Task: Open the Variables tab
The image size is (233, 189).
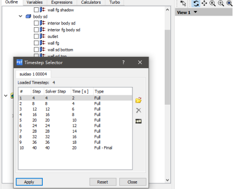Action: [x=34, y=2]
